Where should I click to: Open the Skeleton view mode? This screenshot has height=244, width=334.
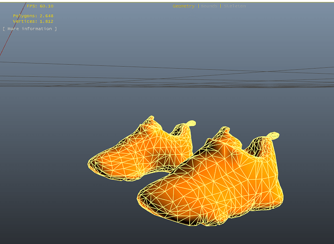tap(235, 6)
